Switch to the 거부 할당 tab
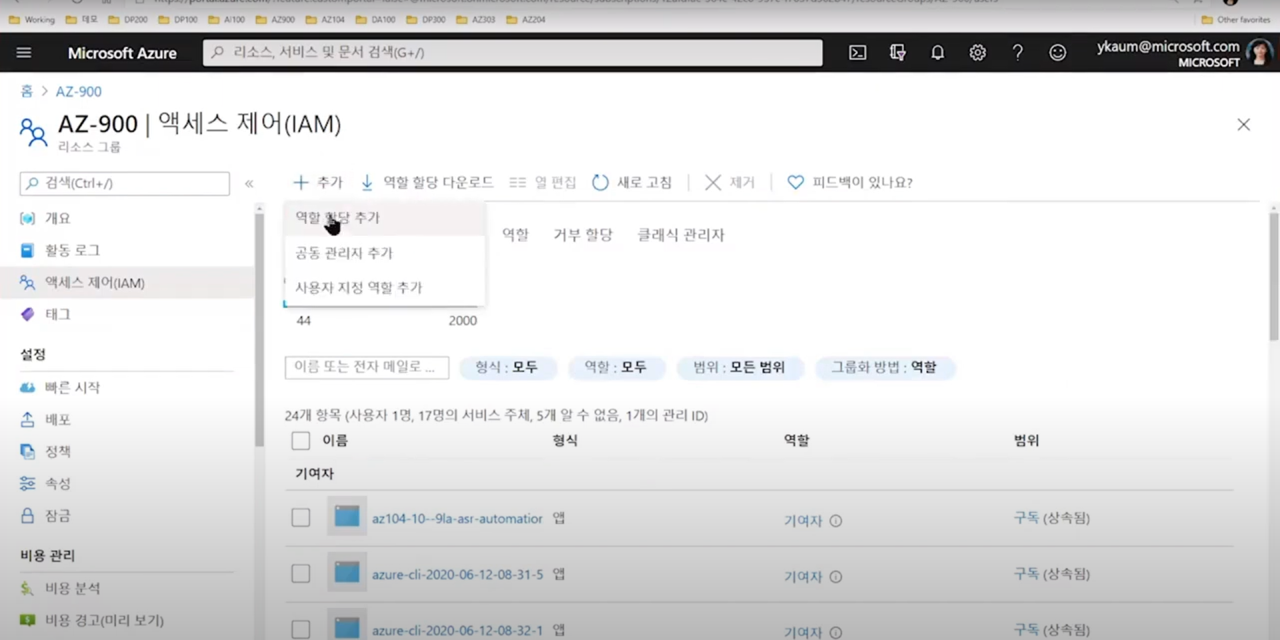1280x640 pixels. coord(583,235)
